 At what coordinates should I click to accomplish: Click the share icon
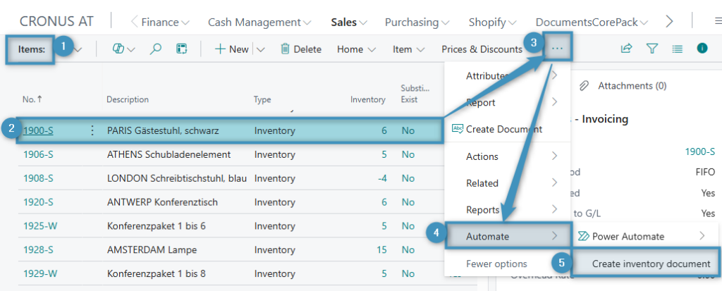[626, 49]
